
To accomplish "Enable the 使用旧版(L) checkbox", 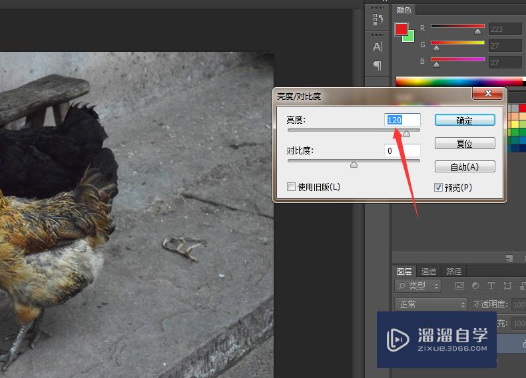I will [291, 187].
